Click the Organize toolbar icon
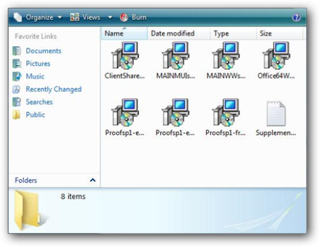This screenshot has width=320, height=247. [x=18, y=17]
